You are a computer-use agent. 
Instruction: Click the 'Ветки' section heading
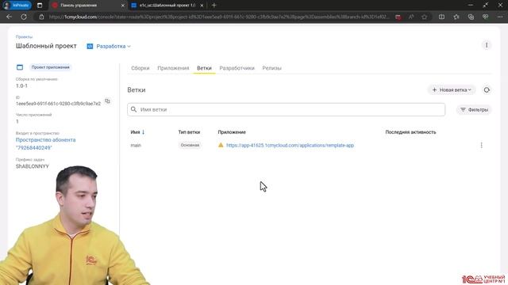coord(137,89)
